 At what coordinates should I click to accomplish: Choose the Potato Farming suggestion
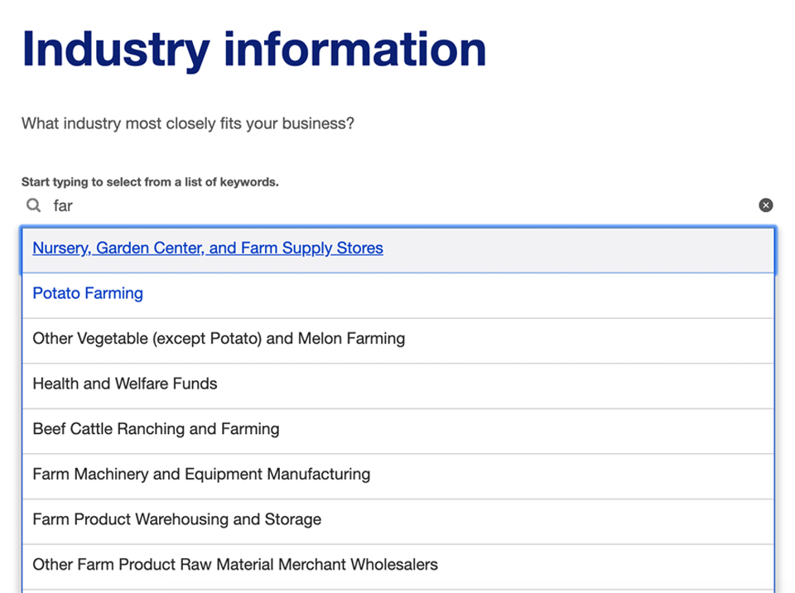(88, 294)
